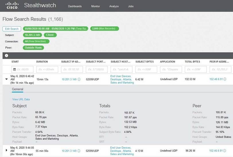Expand the 9:44:05 AM flow row
233x157 pixels.
pos(7,150)
